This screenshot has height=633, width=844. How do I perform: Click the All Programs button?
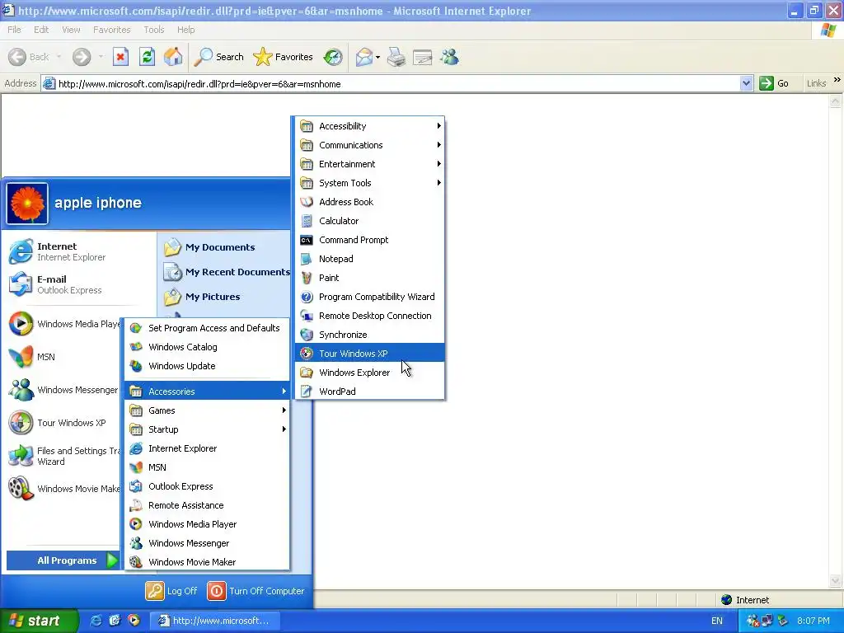point(63,560)
